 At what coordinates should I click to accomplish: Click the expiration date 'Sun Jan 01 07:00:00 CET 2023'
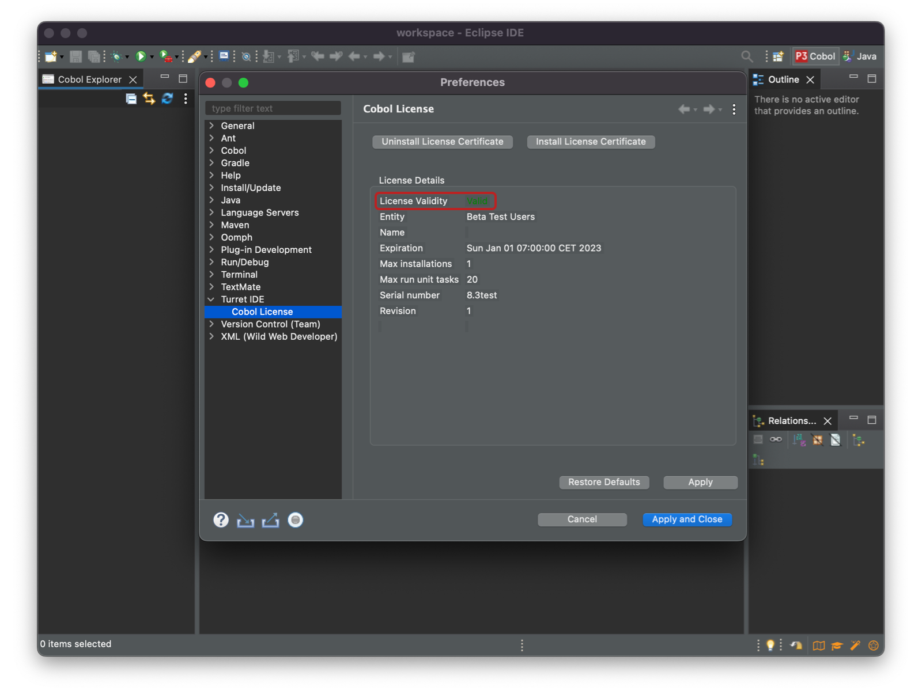click(534, 248)
